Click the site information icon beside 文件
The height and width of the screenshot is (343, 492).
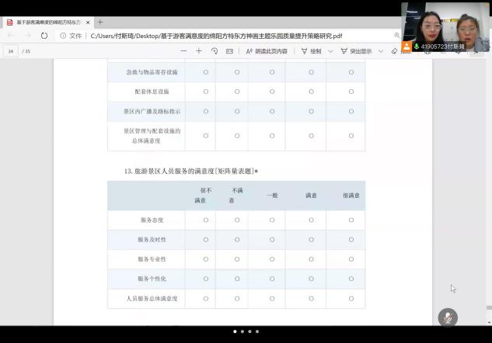63,36
